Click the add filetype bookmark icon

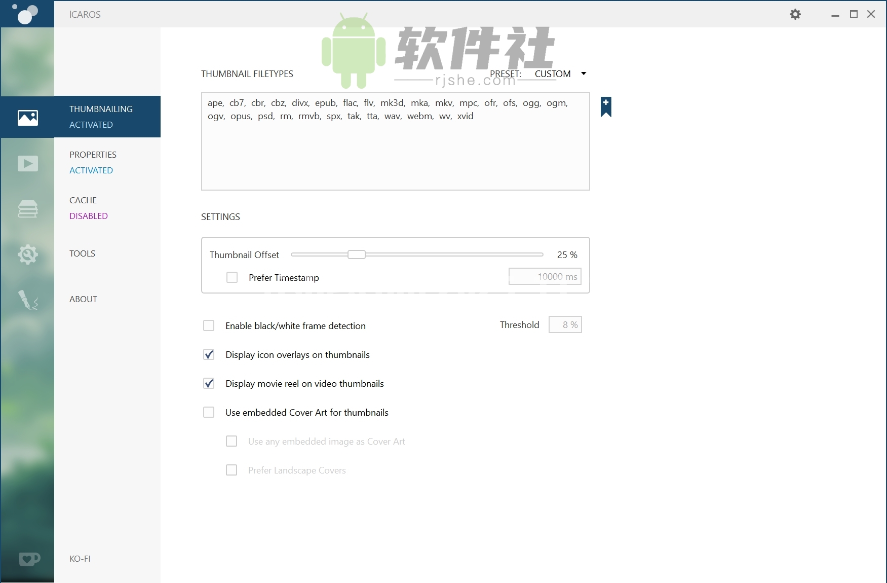(605, 106)
